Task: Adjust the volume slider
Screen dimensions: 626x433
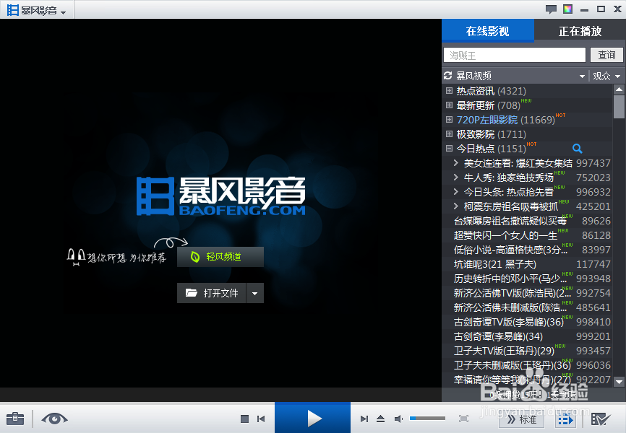Action: [428, 419]
